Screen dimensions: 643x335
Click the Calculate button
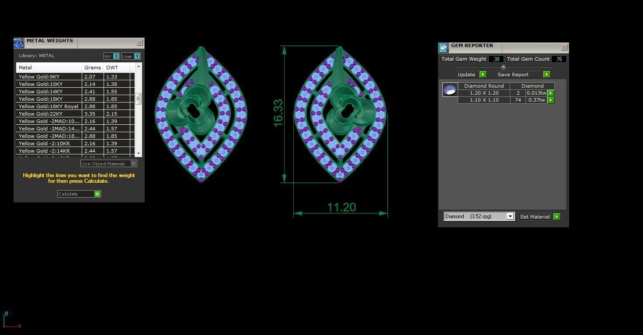[x=79, y=194]
